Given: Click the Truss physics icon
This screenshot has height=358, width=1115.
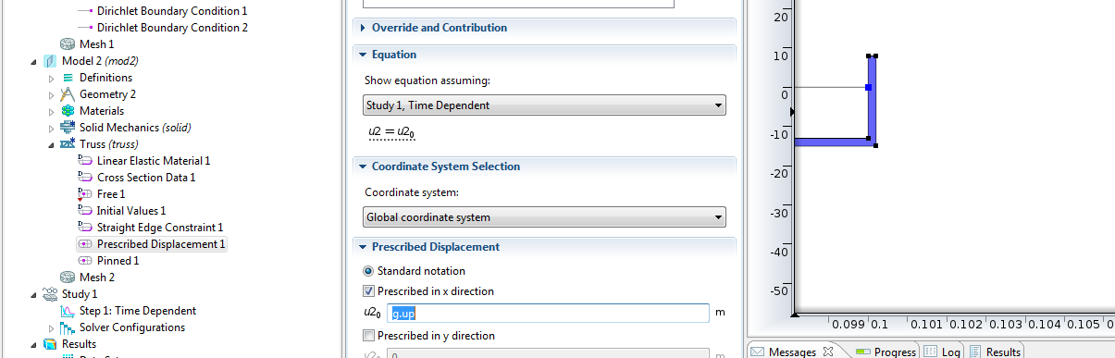Looking at the screenshot, I should pos(68,144).
